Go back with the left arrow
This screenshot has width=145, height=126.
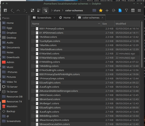click(12, 10)
